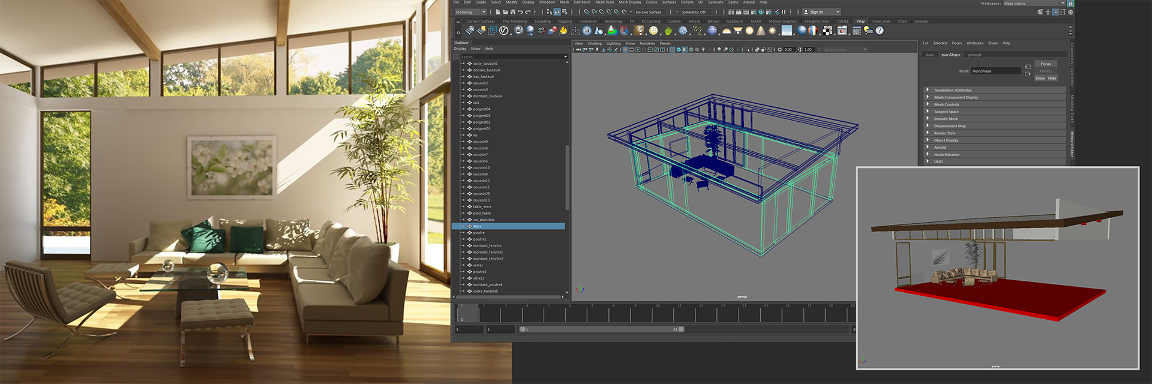Click the V-Ray logo shelf icon
Image resolution: width=1152 pixels, height=384 pixels.
(503, 31)
